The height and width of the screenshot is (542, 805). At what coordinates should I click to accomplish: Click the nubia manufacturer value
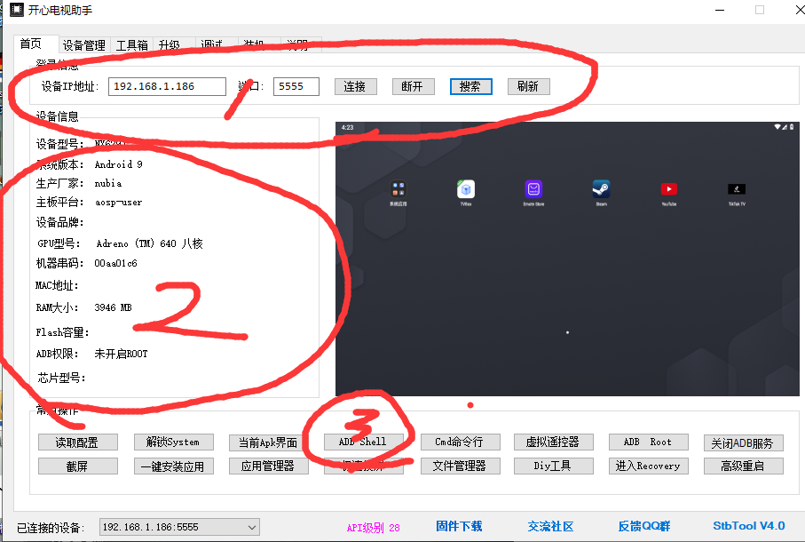(x=107, y=183)
